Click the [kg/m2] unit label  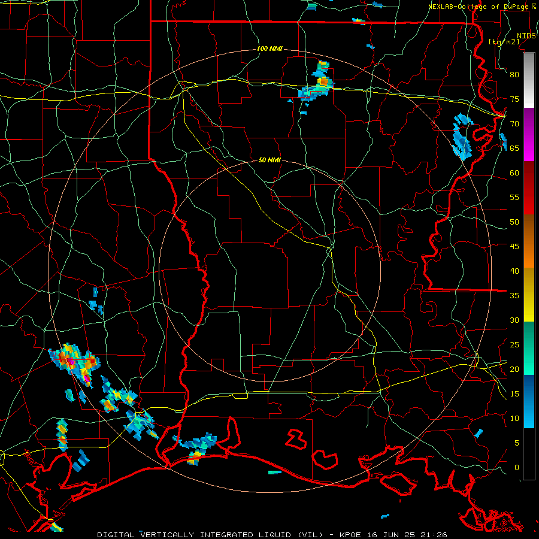pos(504,42)
